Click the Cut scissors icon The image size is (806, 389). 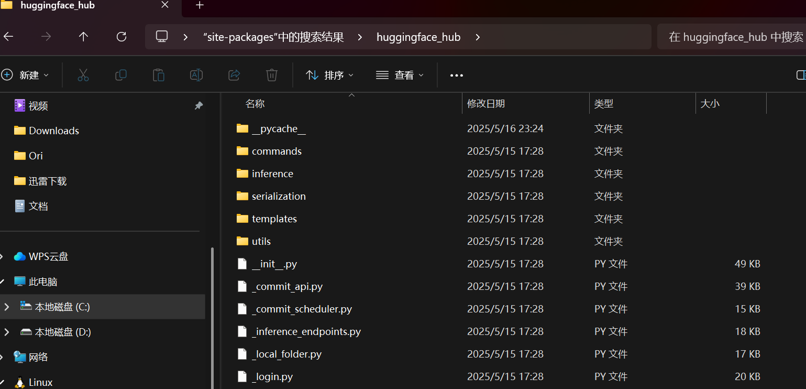(83, 75)
